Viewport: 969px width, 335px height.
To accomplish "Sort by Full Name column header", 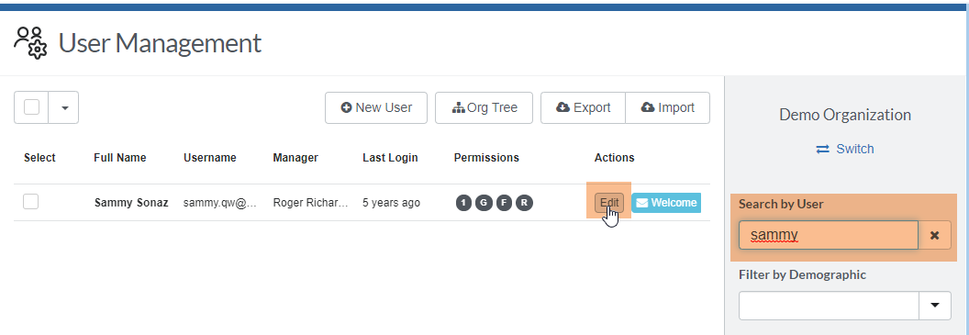I will (x=120, y=158).
